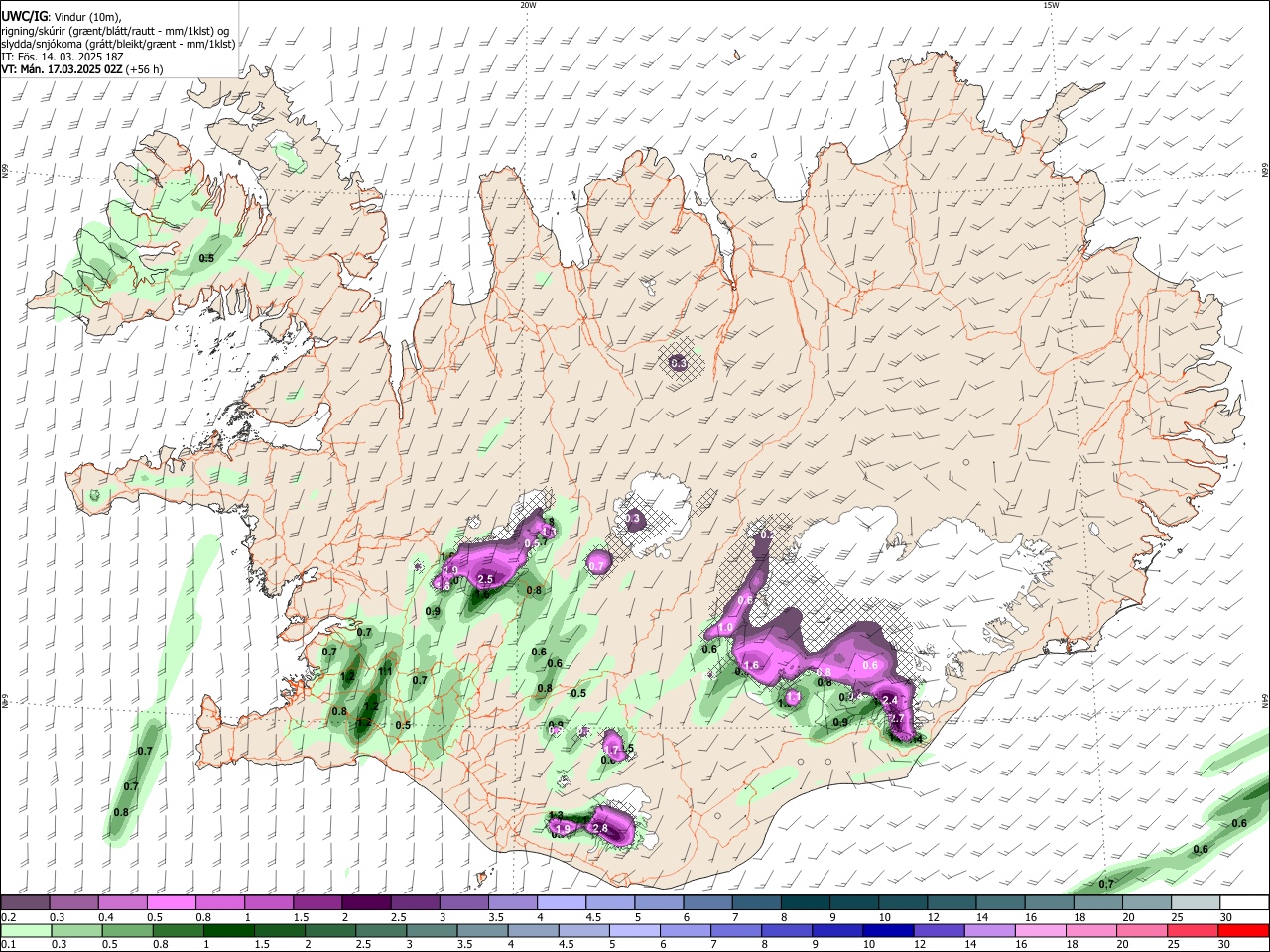Click the '15W' longitude label
Viewport: 1270px width, 952px height.
pyautogui.click(x=1051, y=5)
